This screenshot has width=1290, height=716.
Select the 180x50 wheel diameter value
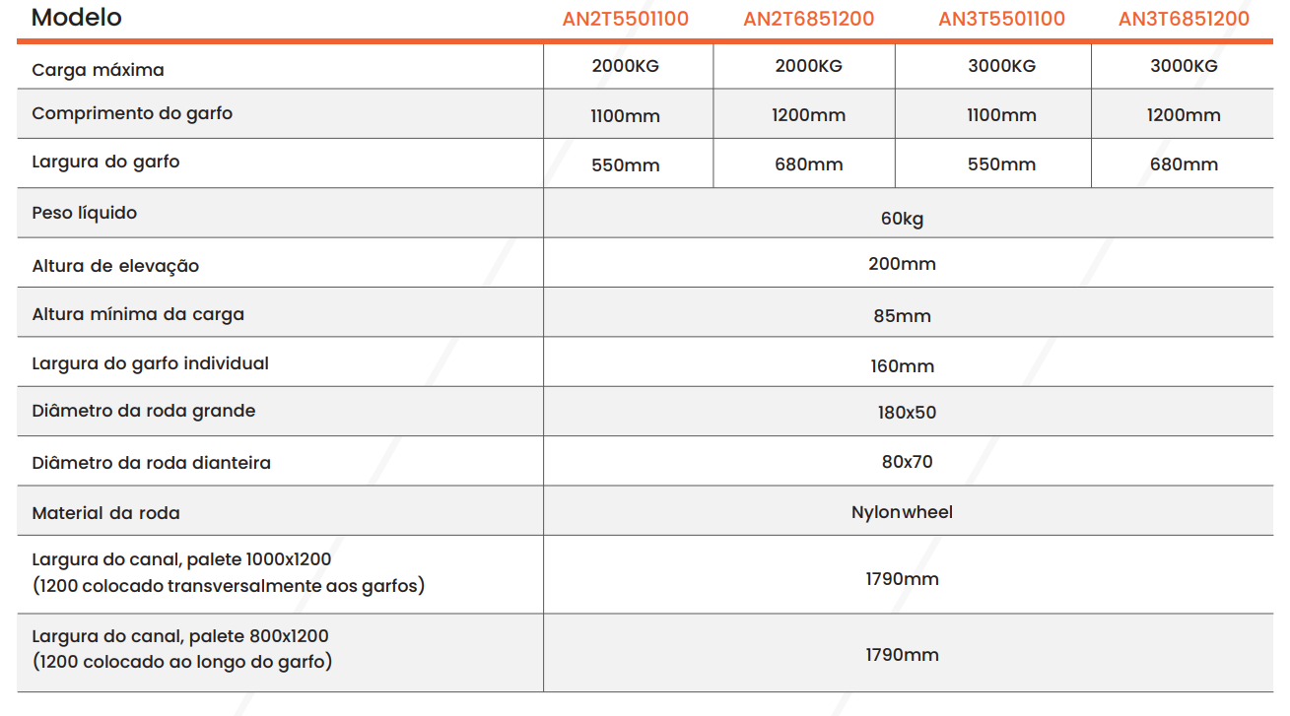pos(907,413)
